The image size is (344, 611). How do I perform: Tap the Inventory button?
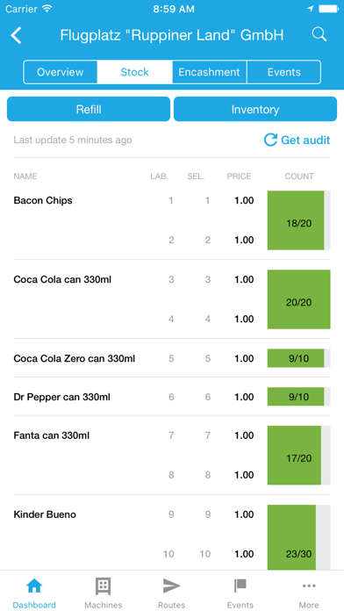click(255, 109)
